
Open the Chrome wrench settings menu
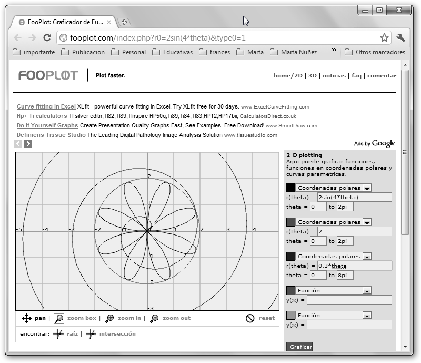click(x=400, y=37)
